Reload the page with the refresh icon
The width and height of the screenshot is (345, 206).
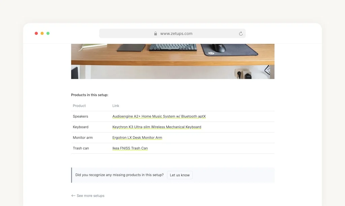tap(240, 33)
